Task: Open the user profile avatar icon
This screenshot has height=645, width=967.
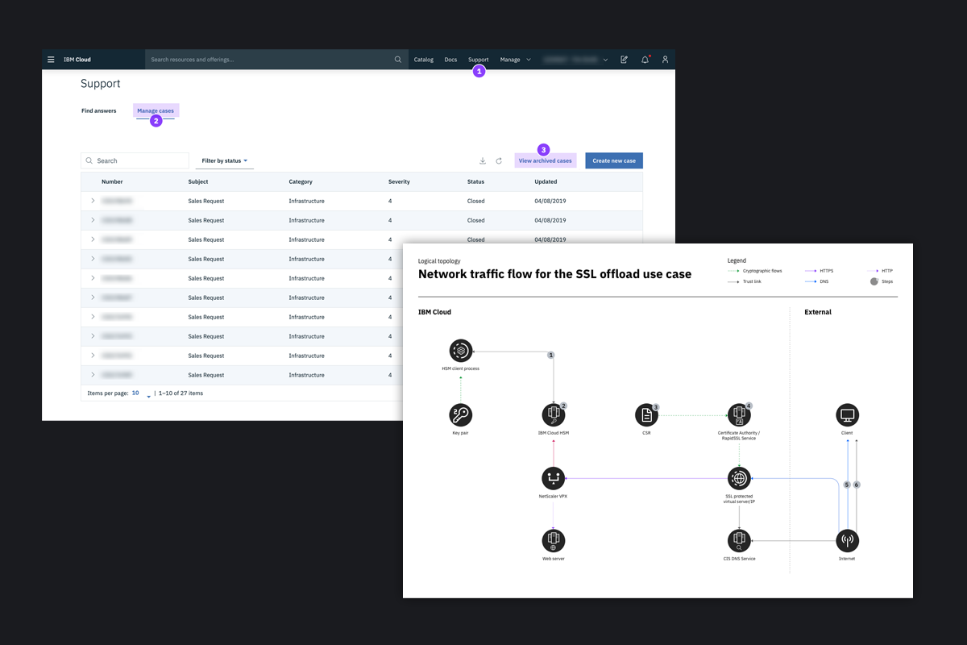Action: (665, 60)
